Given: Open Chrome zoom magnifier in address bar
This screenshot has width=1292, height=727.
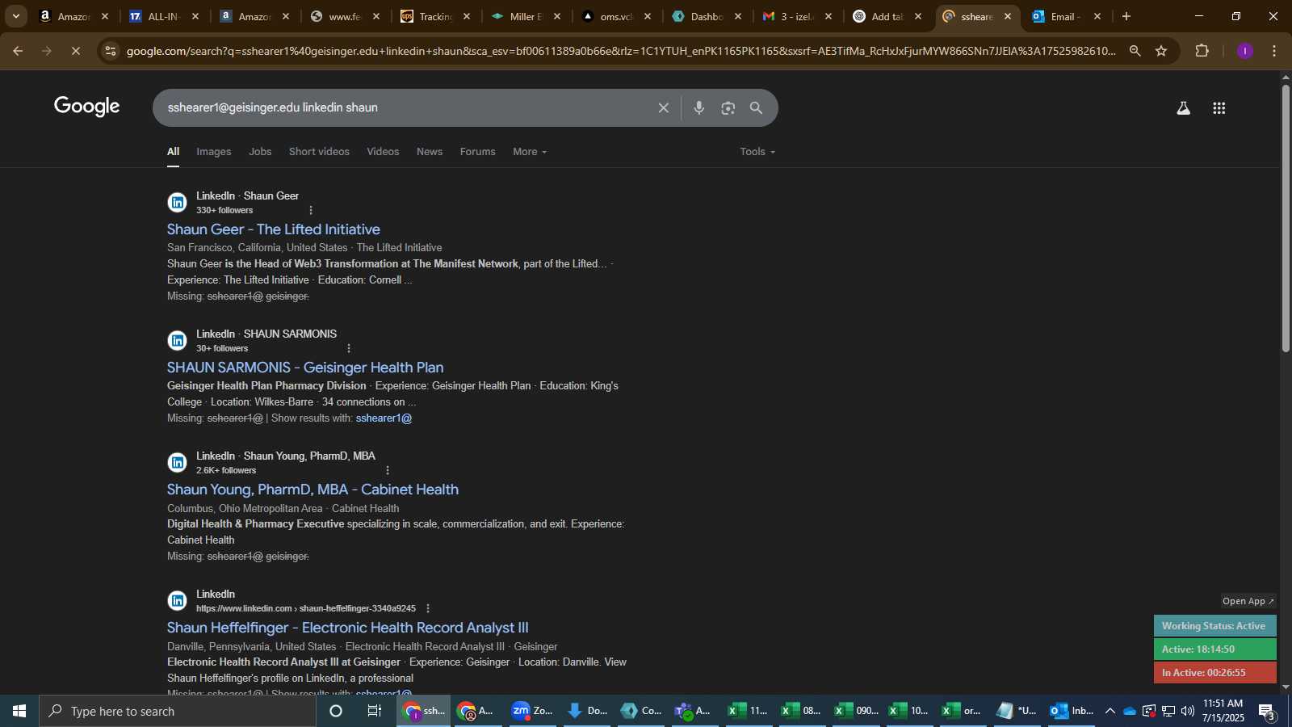Looking at the screenshot, I should 1135,51.
